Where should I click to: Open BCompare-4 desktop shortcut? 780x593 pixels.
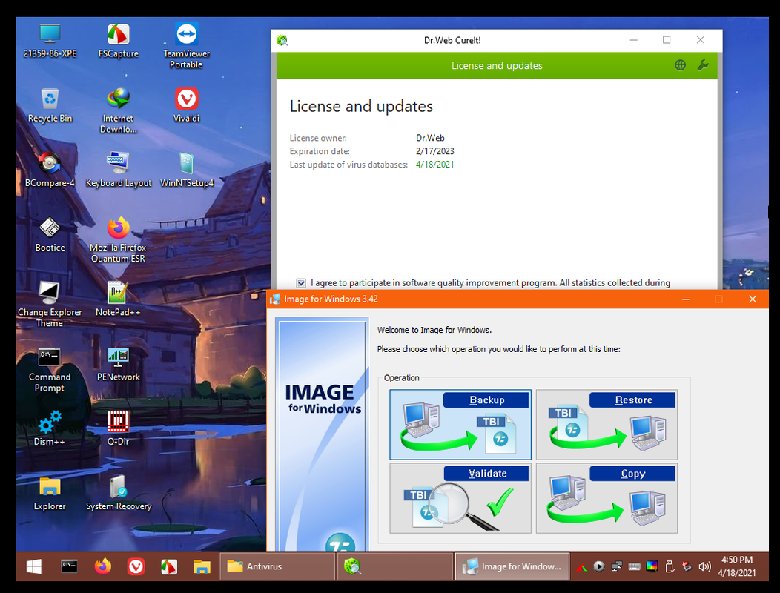(50, 170)
